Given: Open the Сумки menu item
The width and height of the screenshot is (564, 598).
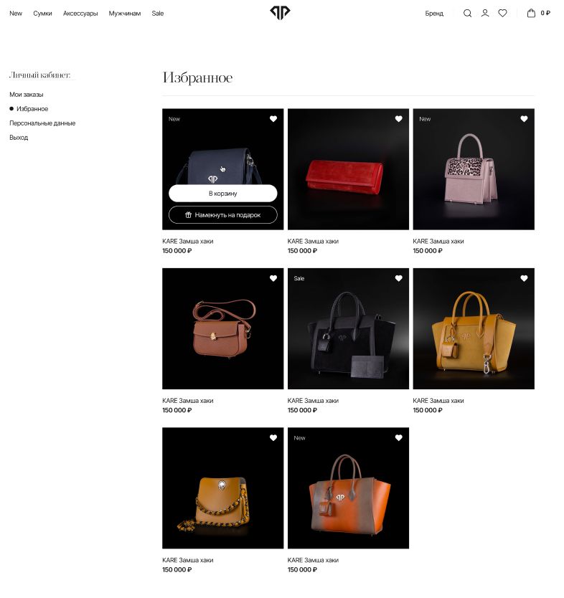Looking at the screenshot, I should click(42, 14).
